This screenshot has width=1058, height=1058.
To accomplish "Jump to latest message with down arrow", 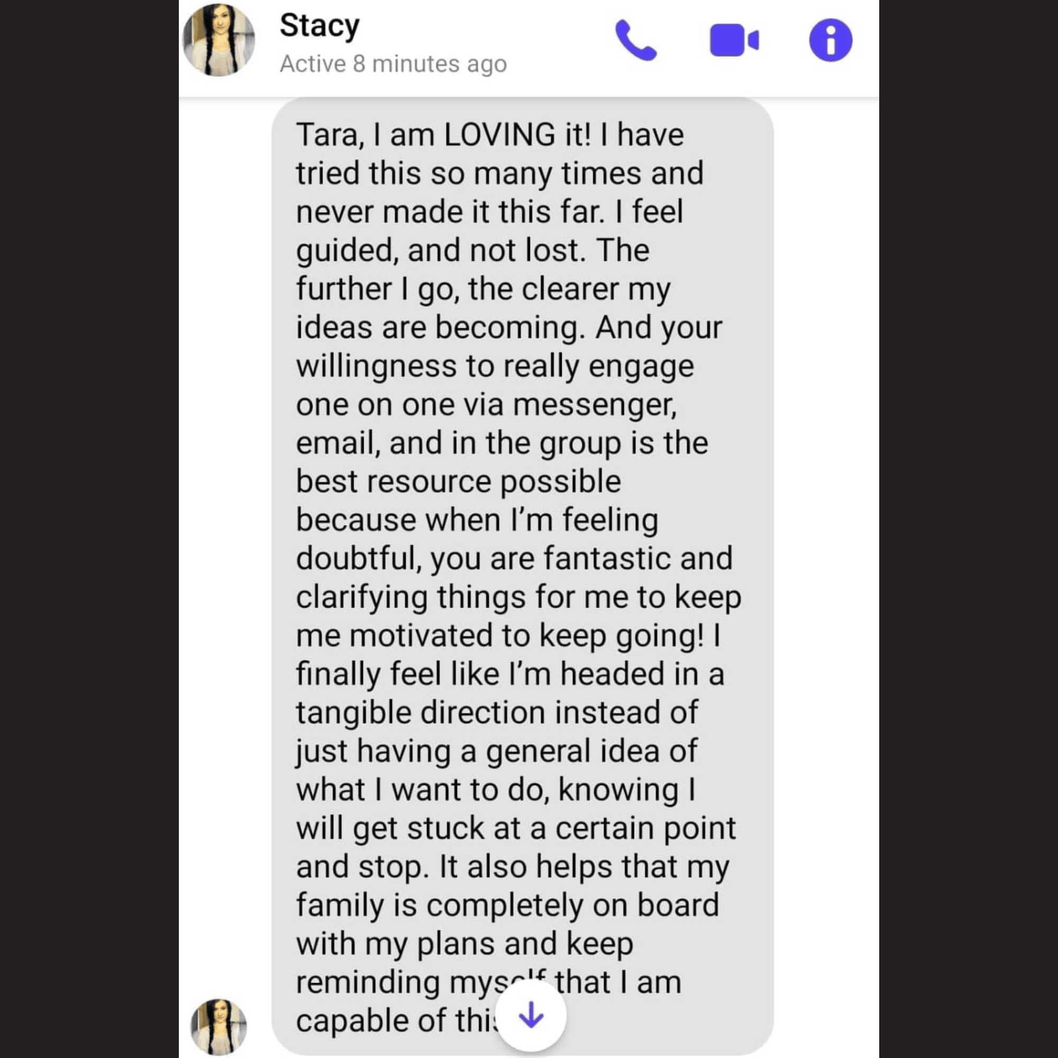I will [531, 1016].
